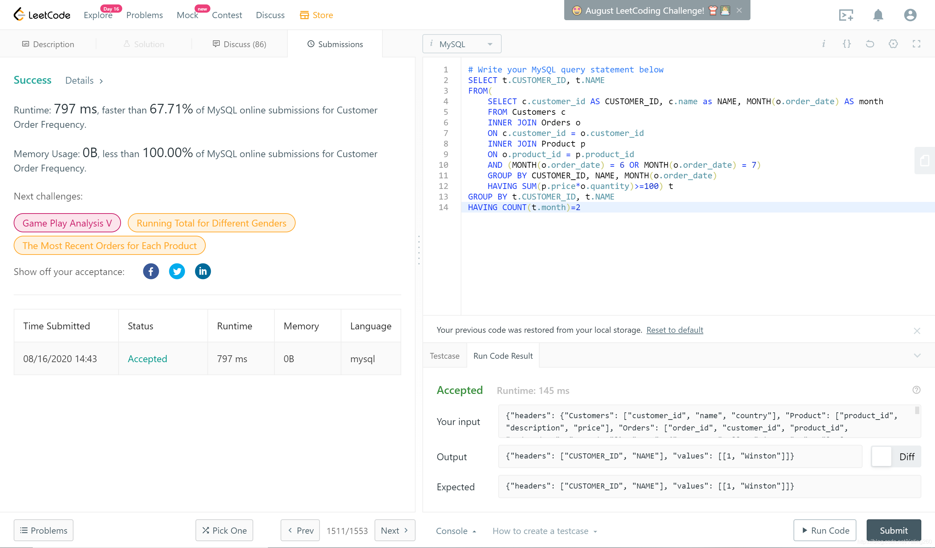The image size is (935, 548).
Task: Switch to the Testcase tab
Action: (x=445, y=356)
